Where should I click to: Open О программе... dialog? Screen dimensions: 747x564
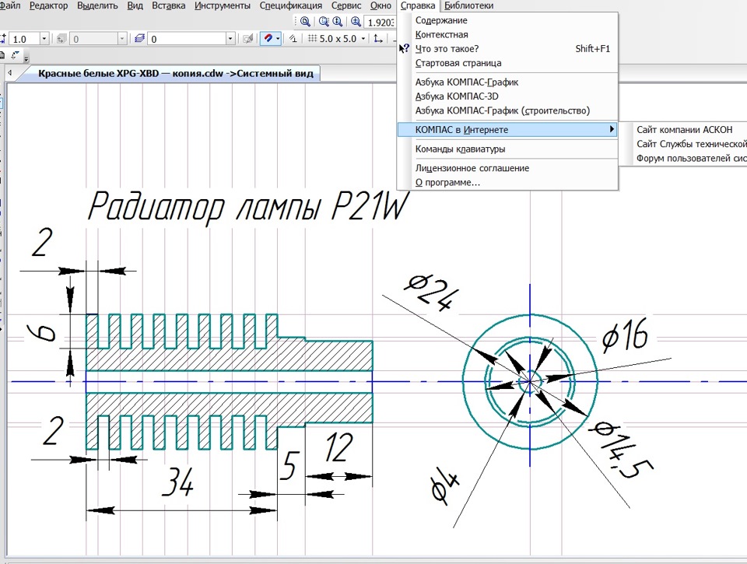point(508,183)
